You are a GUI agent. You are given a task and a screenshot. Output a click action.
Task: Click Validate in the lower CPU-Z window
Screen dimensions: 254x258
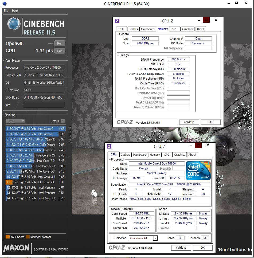(181, 248)
